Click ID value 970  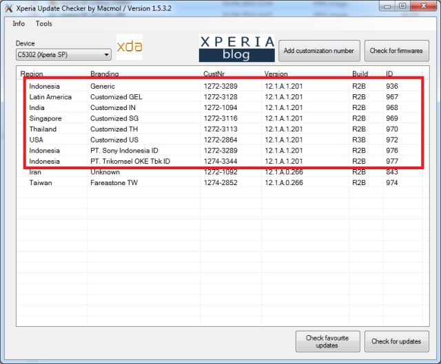coord(392,129)
